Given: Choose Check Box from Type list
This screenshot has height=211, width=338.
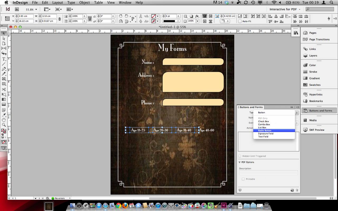Looking at the screenshot, I should [274, 121].
